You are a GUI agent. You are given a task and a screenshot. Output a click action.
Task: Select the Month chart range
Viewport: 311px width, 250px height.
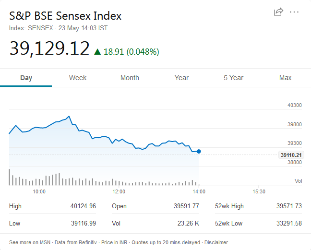click(x=130, y=78)
